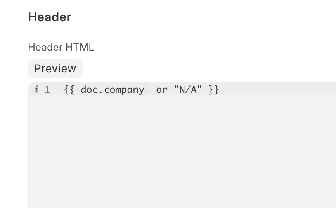The width and height of the screenshot is (336, 208).
Task: Click the "N/A" string in the editor
Action: [187, 90]
